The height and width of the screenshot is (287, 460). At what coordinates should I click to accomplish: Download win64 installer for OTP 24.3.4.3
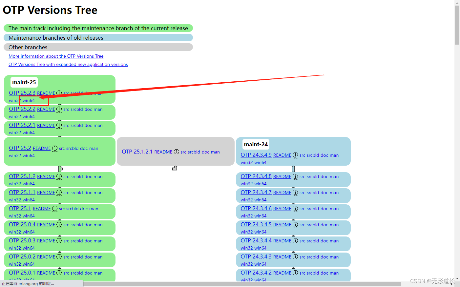[260, 264]
